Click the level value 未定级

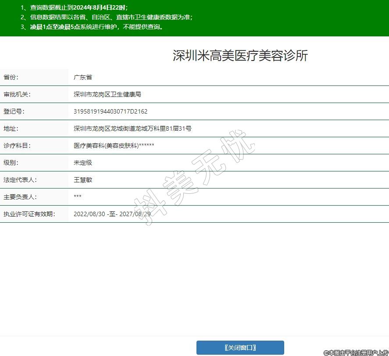click(83, 163)
